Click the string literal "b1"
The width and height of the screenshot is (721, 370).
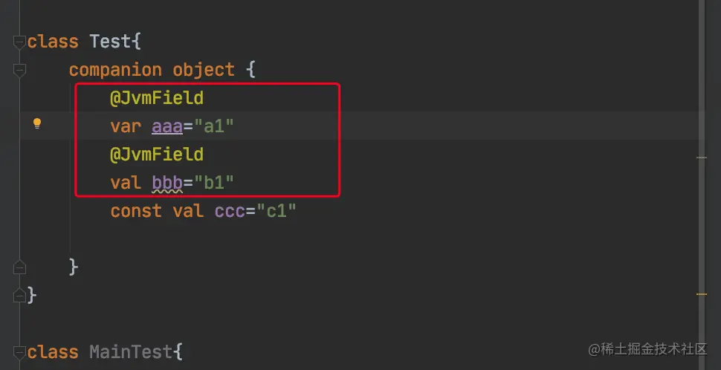coord(214,183)
